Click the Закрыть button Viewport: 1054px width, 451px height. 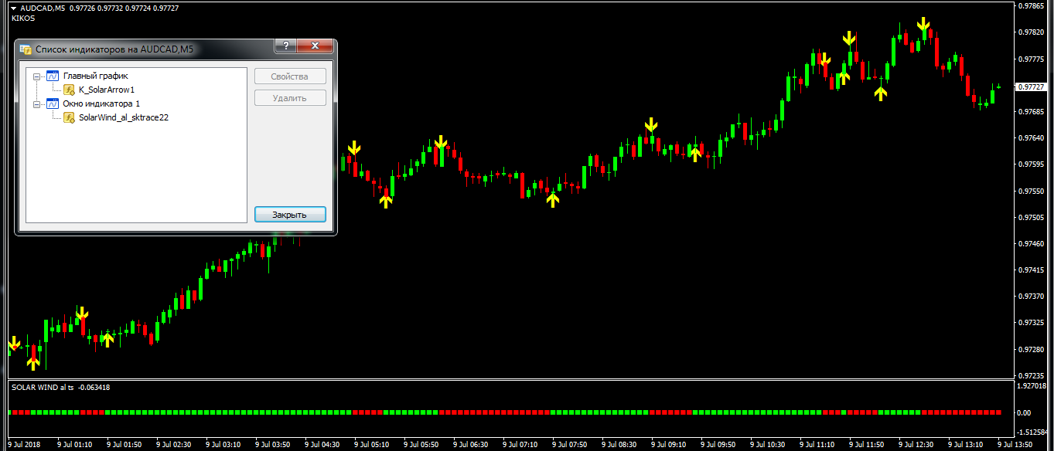tap(290, 215)
